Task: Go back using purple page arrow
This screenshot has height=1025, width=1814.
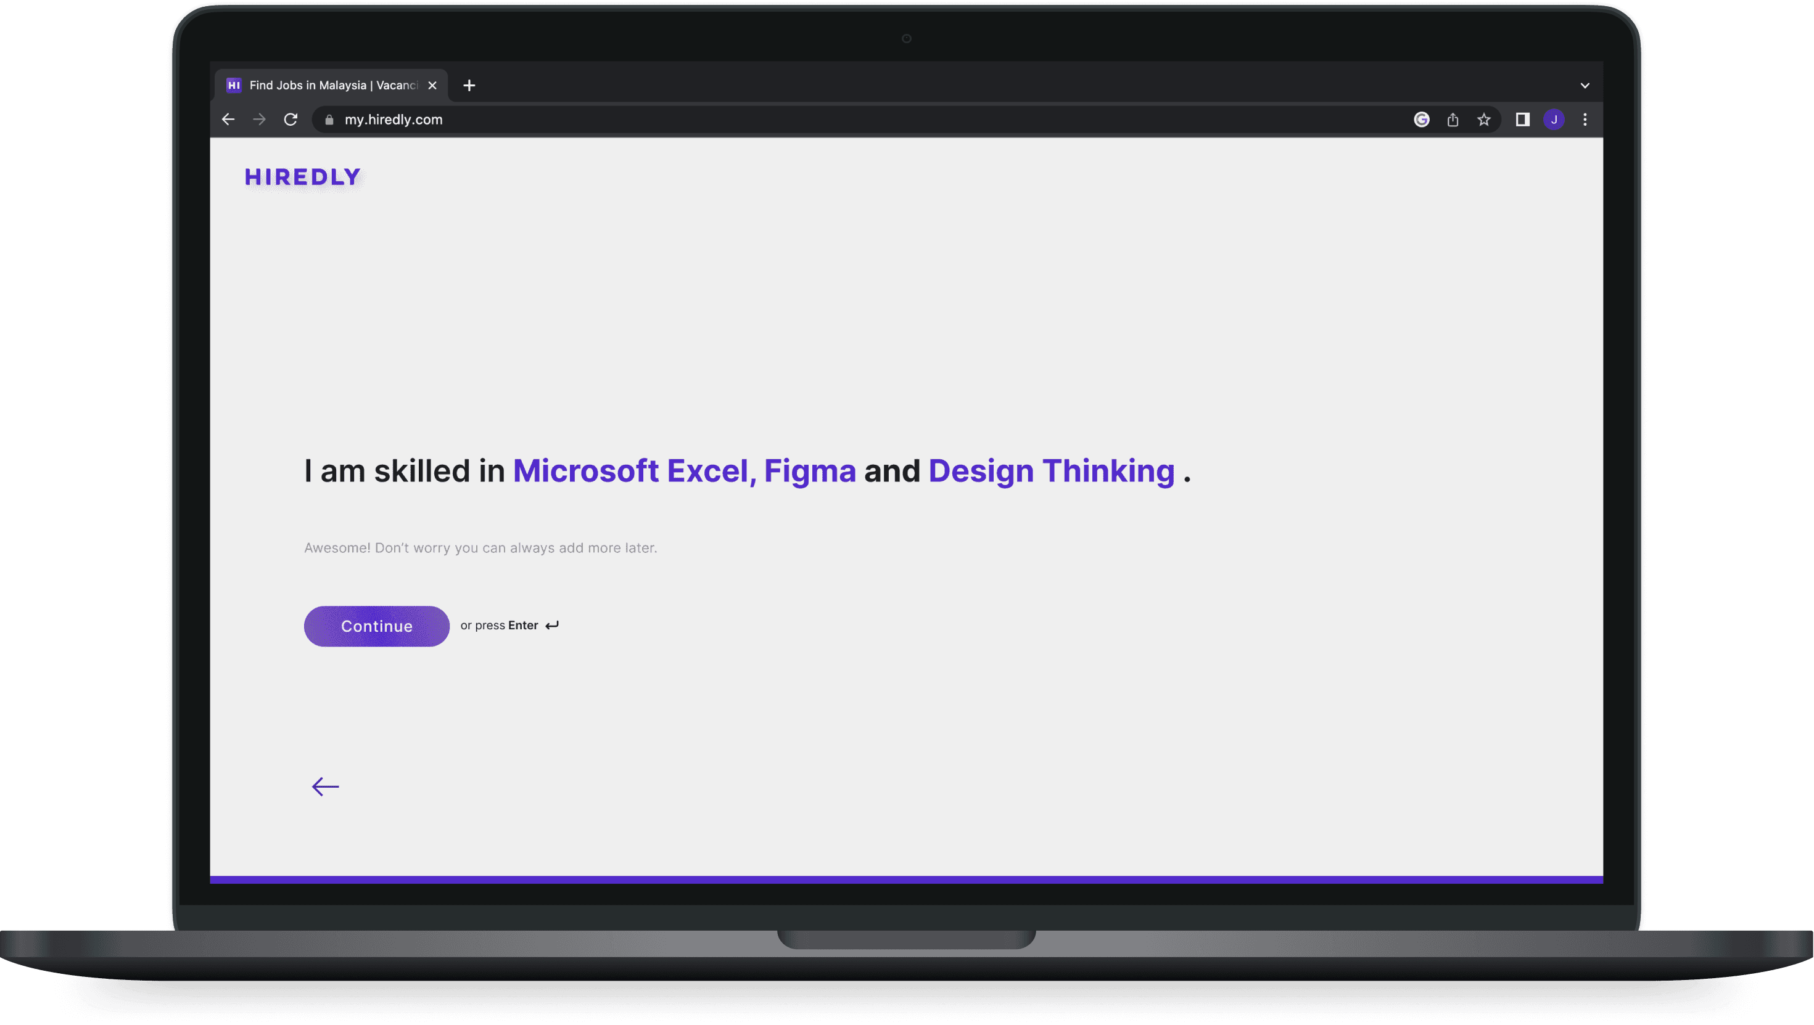Action: tap(326, 786)
